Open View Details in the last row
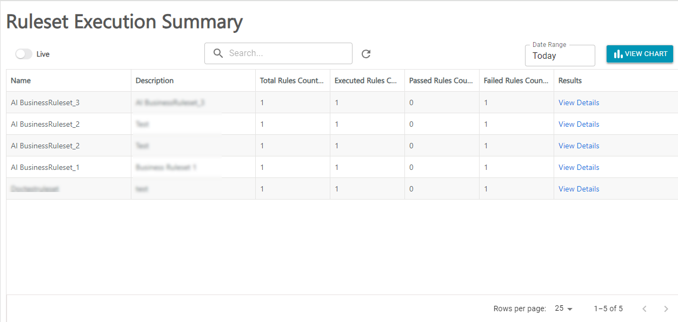This screenshot has width=678, height=322. 579,189
